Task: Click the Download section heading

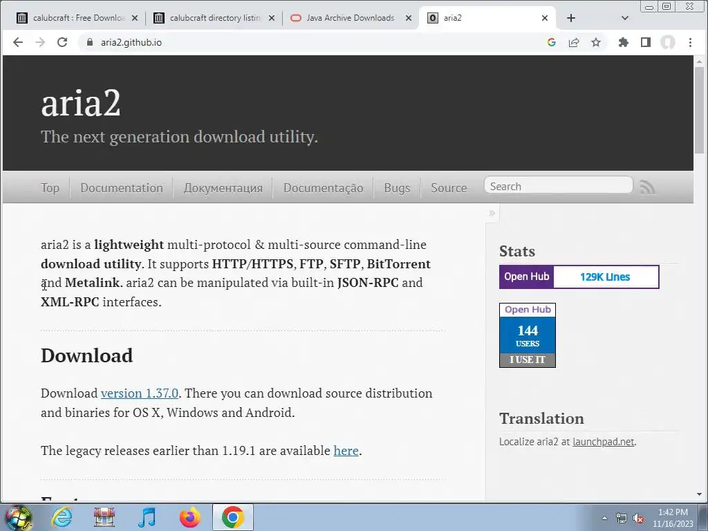Action: pyautogui.click(x=86, y=356)
